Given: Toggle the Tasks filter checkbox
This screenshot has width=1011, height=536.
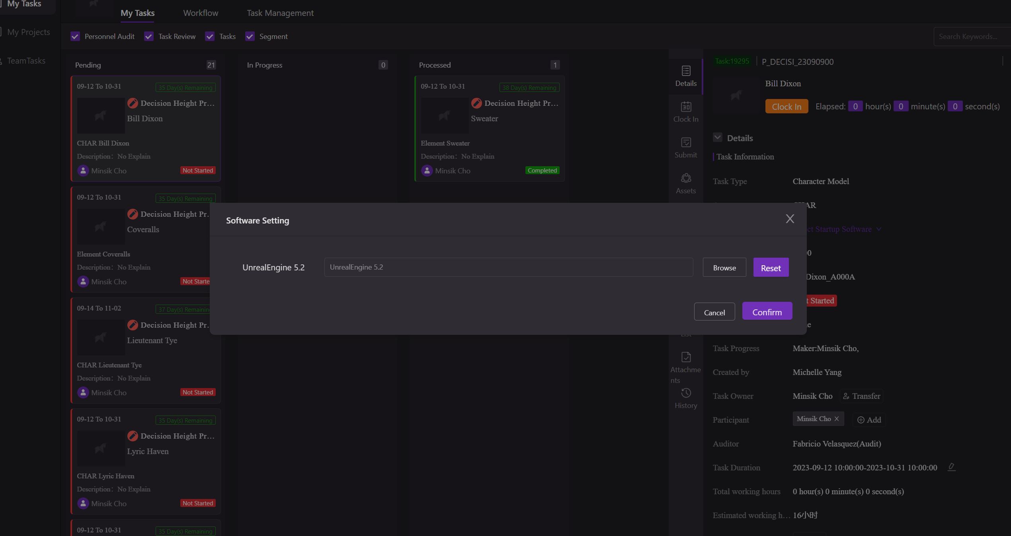Looking at the screenshot, I should click(x=210, y=37).
